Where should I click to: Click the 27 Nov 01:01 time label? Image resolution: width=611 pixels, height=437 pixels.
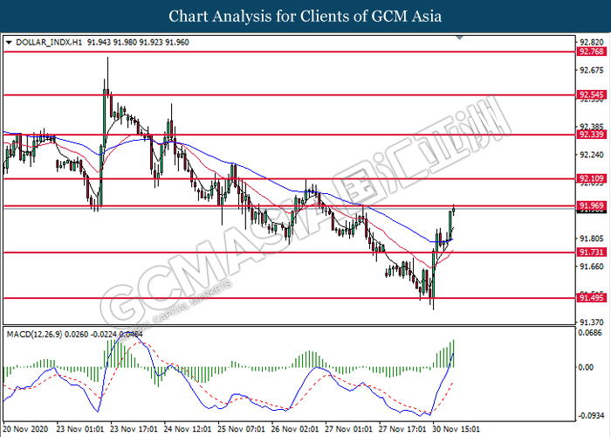(x=349, y=429)
